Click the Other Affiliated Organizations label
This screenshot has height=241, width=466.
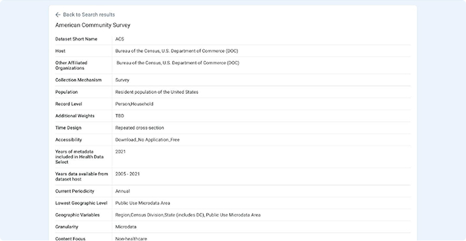point(71,66)
